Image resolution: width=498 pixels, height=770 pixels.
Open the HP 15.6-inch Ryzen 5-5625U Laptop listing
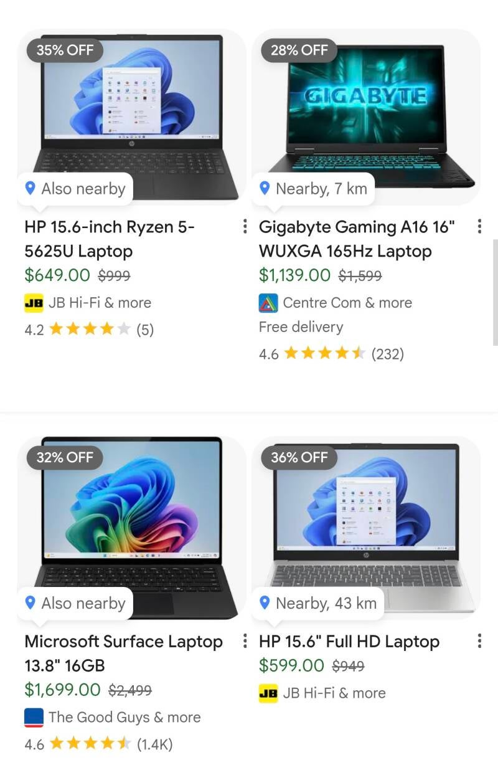[x=110, y=239]
